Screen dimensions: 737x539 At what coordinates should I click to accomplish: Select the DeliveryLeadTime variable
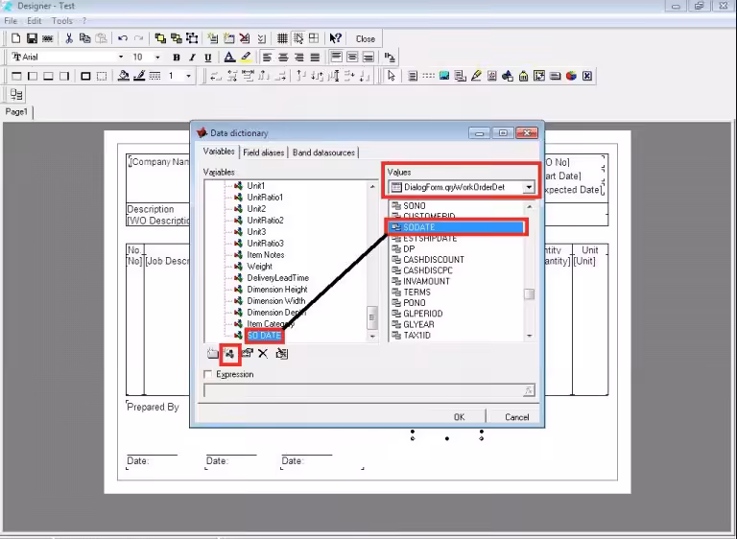277,278
